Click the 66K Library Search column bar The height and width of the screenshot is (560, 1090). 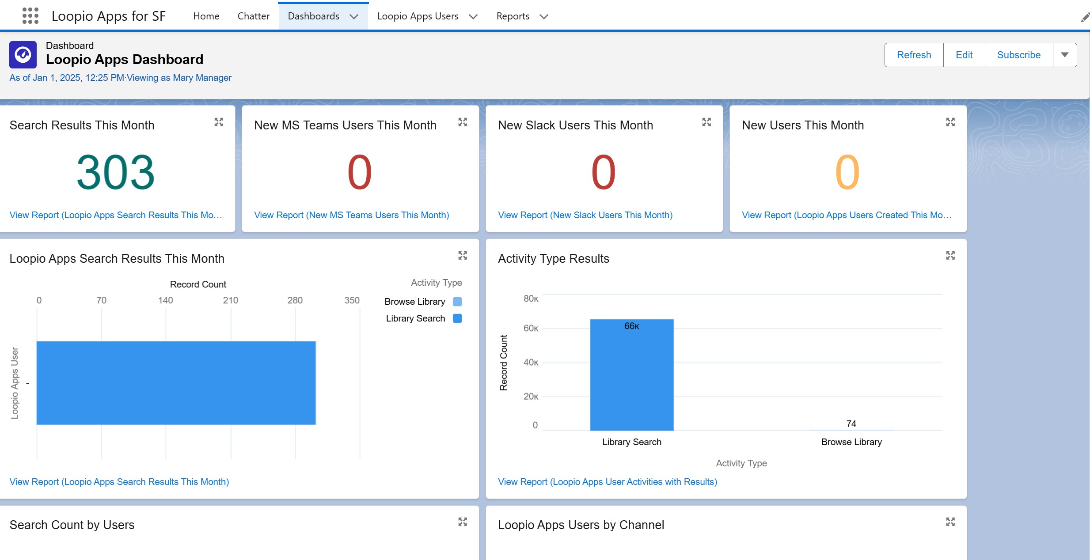tap(632, 375)
